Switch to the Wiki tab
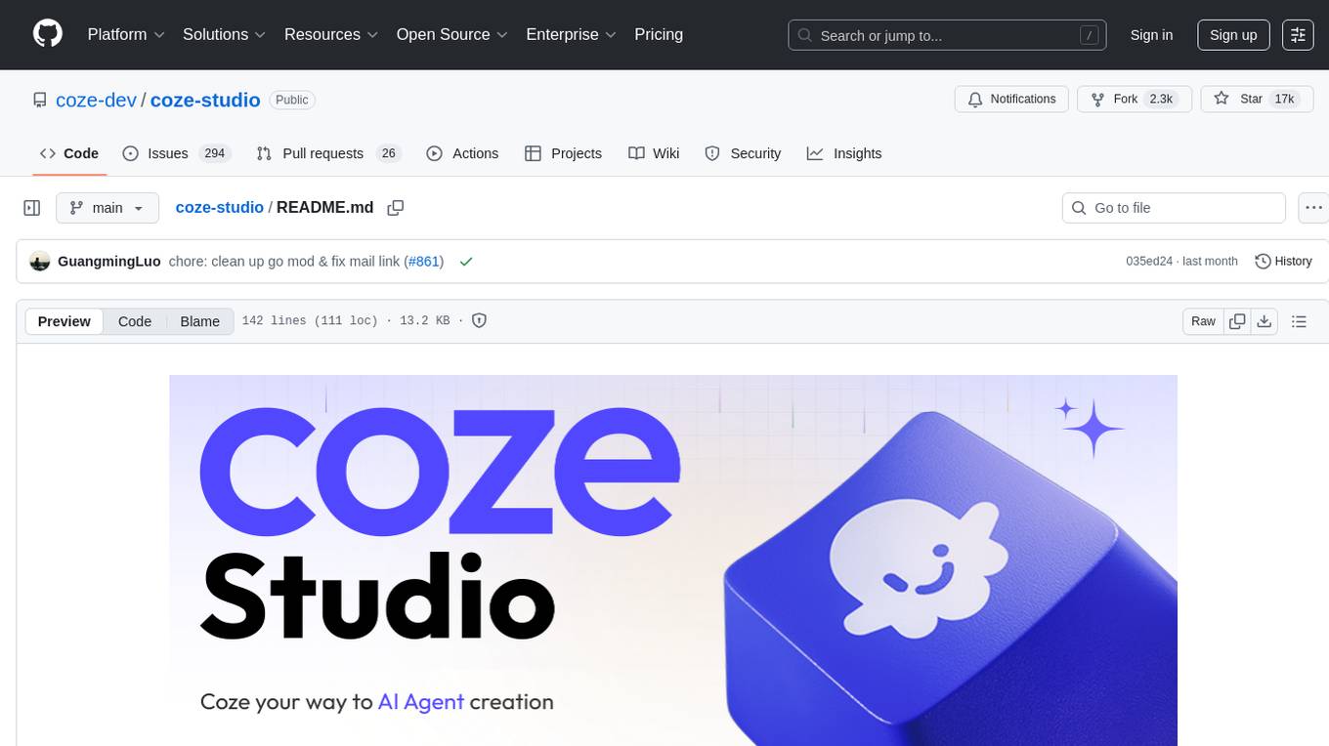 (654, 153)
